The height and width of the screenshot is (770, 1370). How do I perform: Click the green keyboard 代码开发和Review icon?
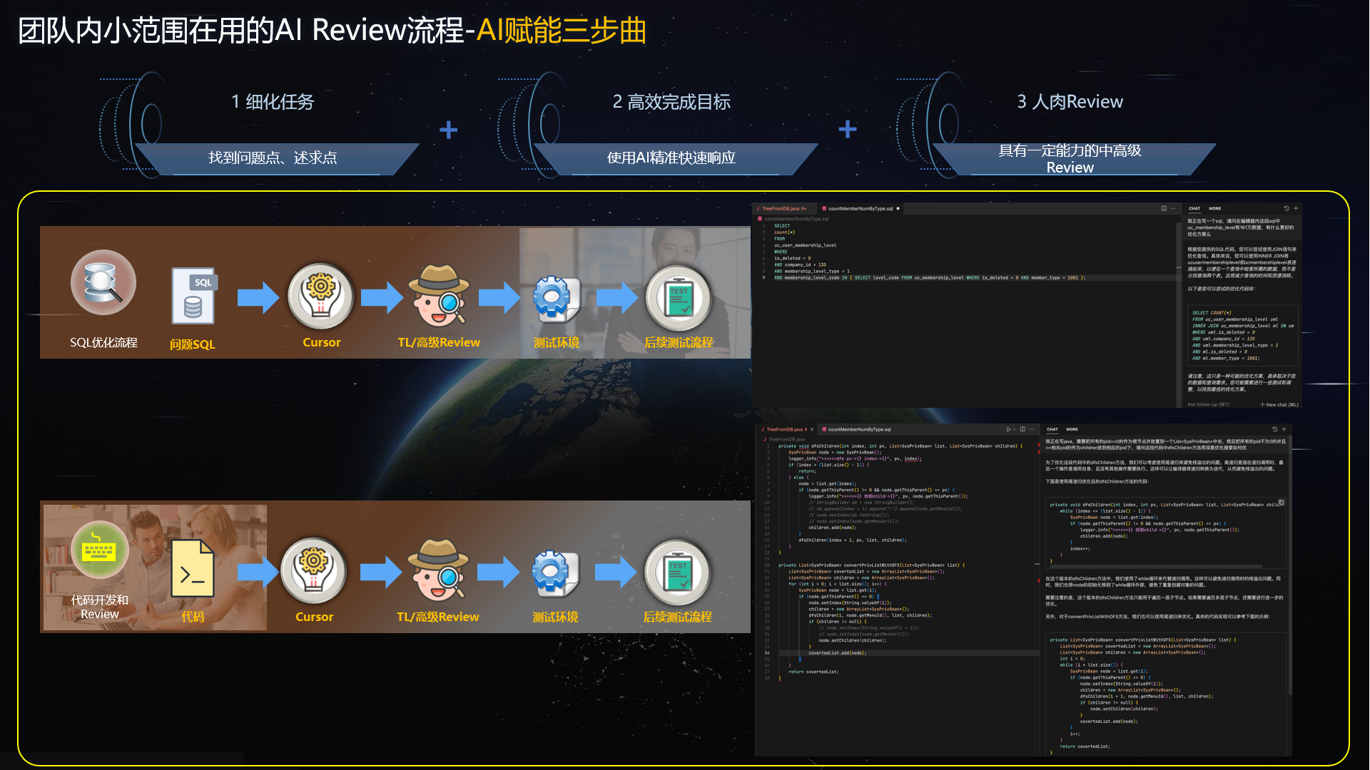coord(99,550)
